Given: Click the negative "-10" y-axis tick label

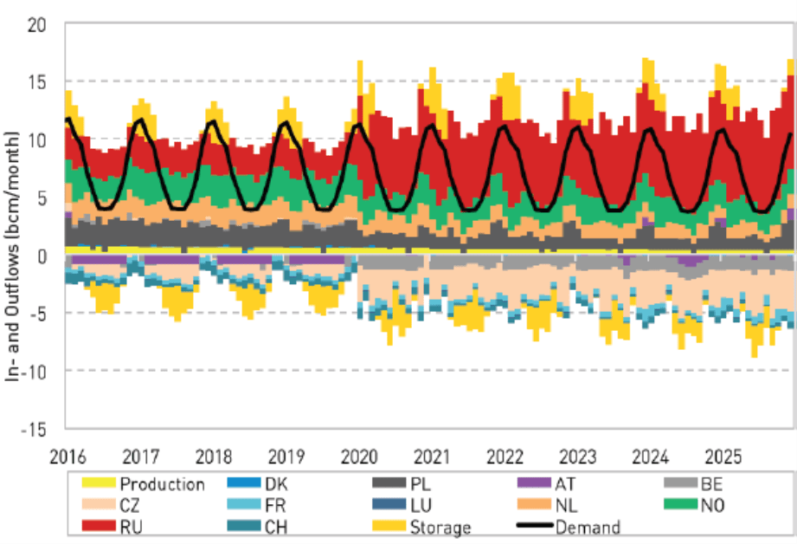Looking at the screenshot, I should (34, 372).
